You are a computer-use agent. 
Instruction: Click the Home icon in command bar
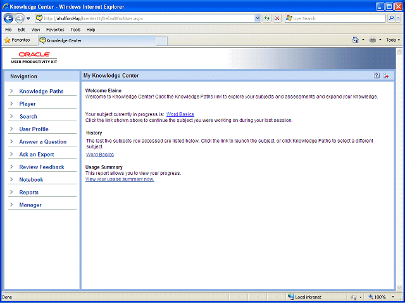[356, 40]
